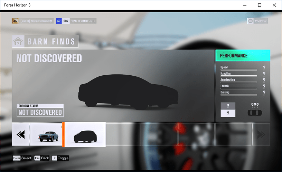Click the player name SzmarvonSzabo

pyautogui.click(x=40, y=21)
